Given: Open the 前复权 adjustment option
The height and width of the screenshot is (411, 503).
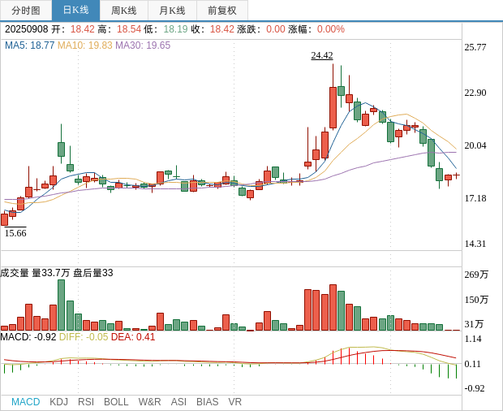Looking at the screenshot, I should coord(222,11).
